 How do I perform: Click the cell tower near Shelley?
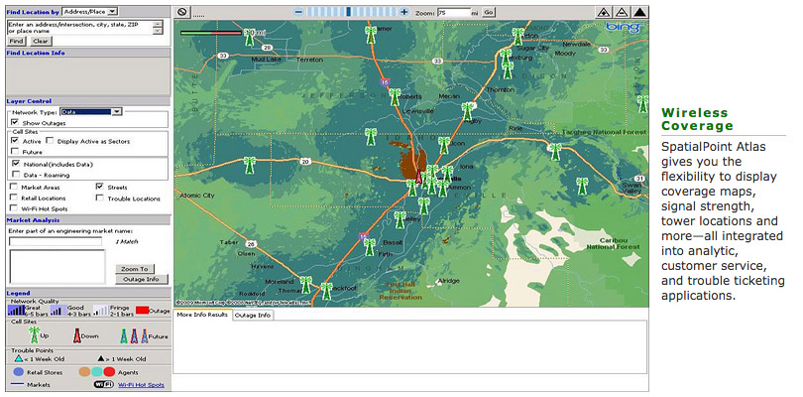point(400,220)
